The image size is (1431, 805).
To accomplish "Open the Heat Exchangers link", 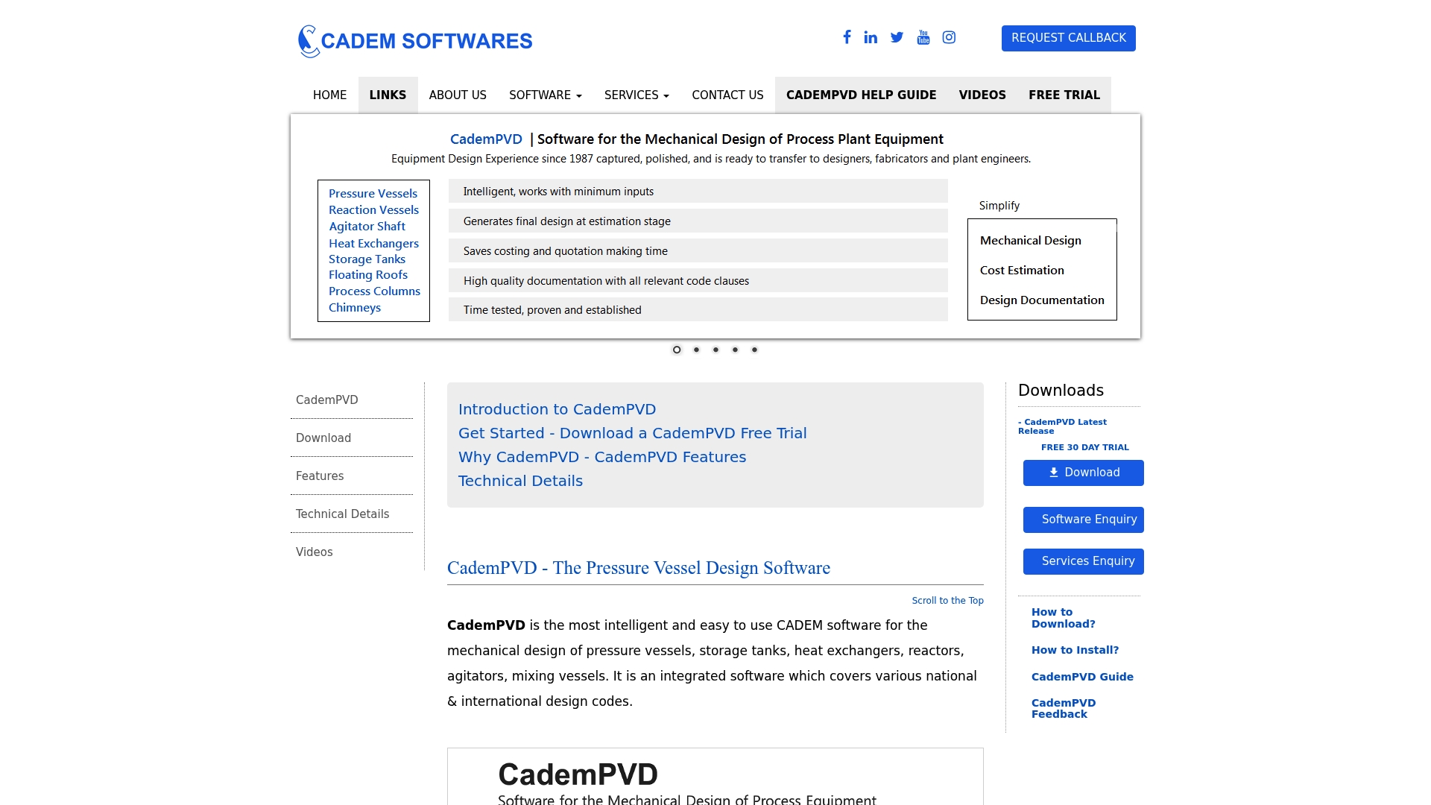I will pos(373,244).
